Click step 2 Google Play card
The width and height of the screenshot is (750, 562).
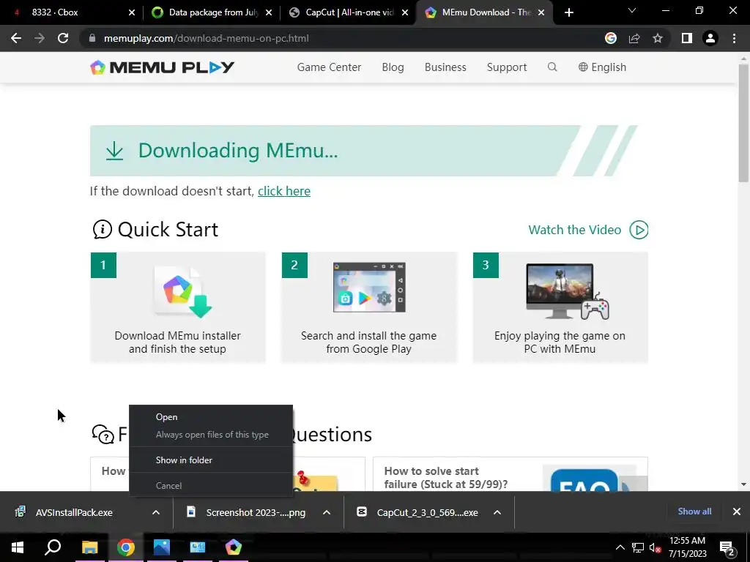pos(369,307)
